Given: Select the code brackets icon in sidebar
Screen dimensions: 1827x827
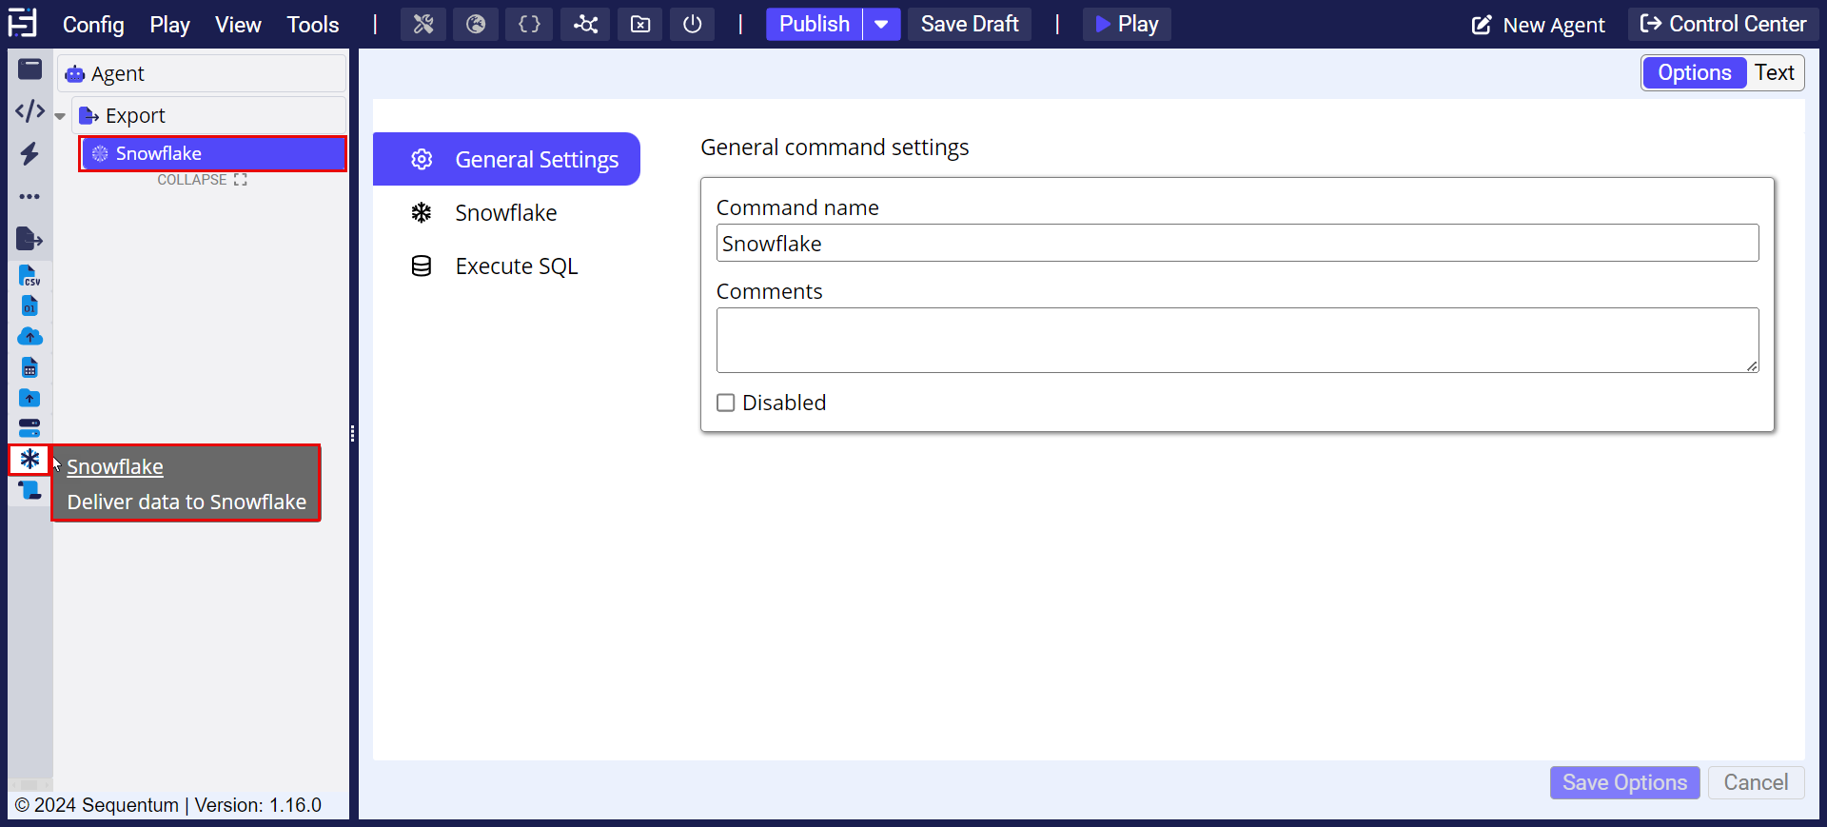Looking at the screenshot, I should click(30, 111).
